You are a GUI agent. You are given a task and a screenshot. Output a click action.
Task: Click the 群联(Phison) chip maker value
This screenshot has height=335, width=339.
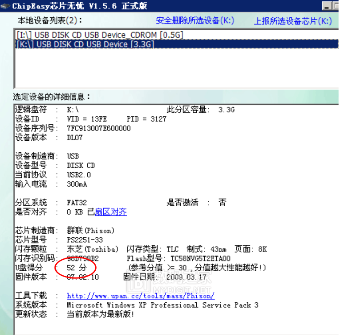point(90,231)
